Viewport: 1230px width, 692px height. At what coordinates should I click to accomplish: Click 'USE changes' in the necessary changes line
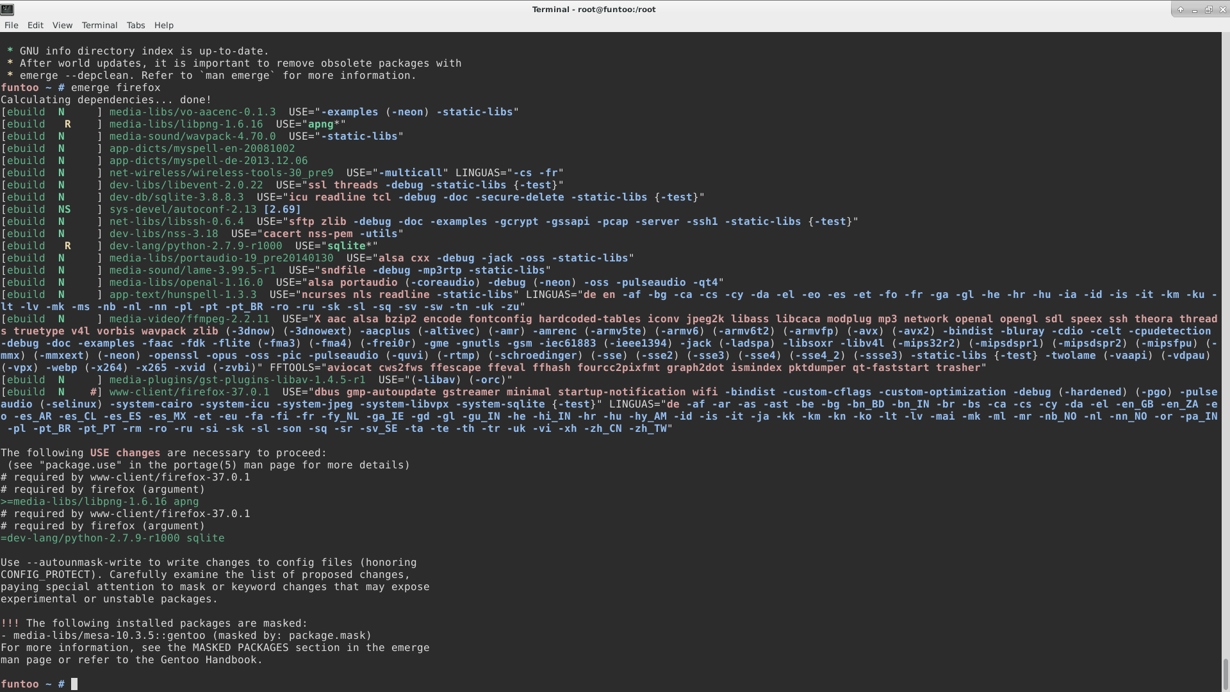[x=126, y=453]
